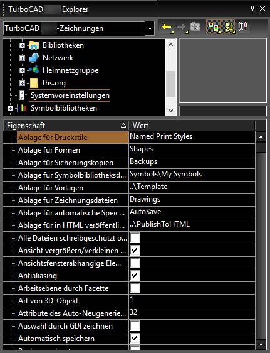This screenshot has height=353, width=270.
Task: Edit the Shapes value
Action: point(192,150)
